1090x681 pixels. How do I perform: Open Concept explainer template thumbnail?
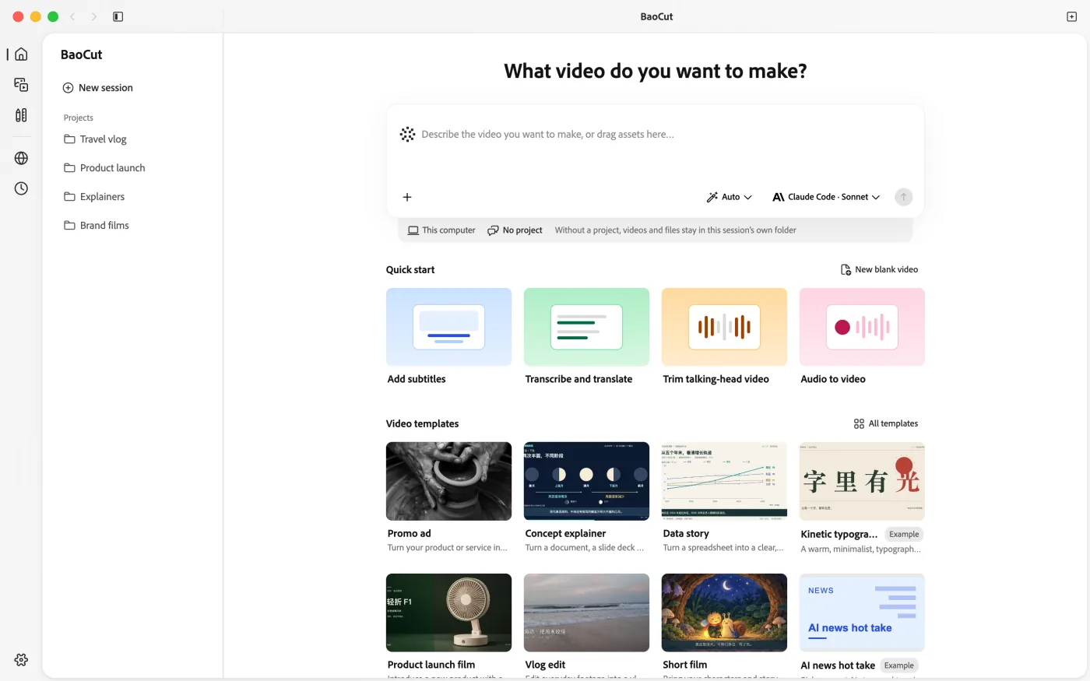point(586,481)
